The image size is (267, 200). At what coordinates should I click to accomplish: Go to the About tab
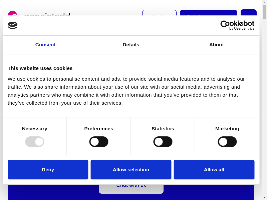217,45
